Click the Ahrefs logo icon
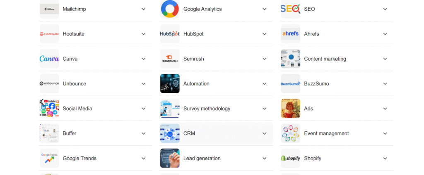Viewport: 424px width, 175px height. (x=290, y=34)
